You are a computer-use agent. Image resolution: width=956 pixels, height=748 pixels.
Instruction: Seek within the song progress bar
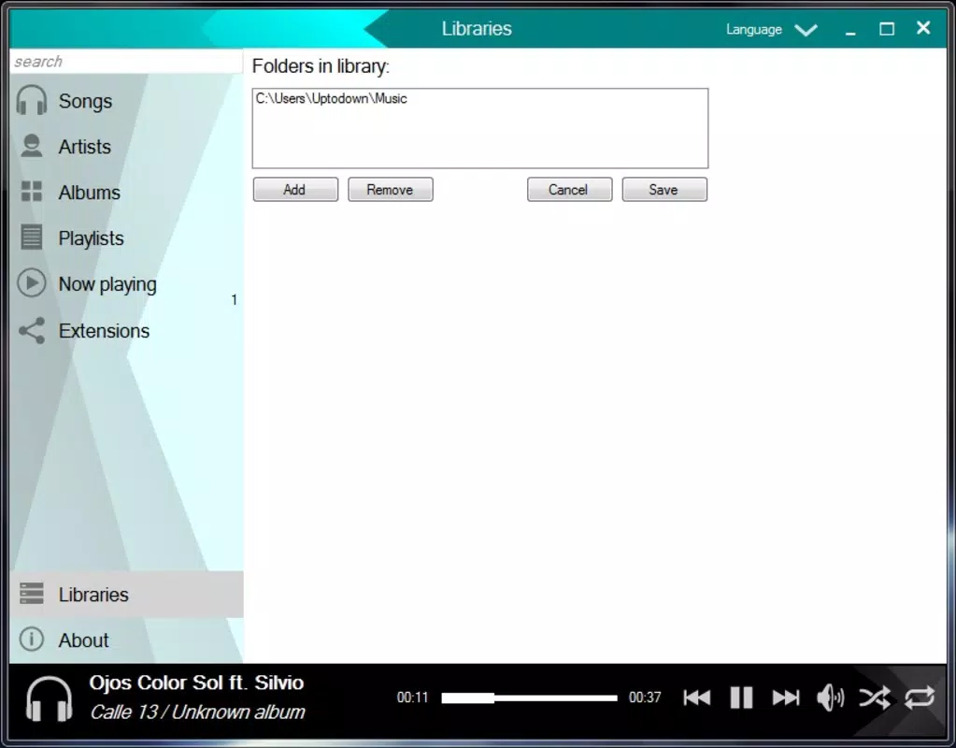(529, 698)
